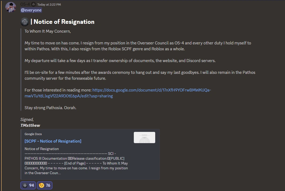This screenshot has width=285, height=191.
Task: Open the docs.google.com document link
Action: click(x=118, y=93)
